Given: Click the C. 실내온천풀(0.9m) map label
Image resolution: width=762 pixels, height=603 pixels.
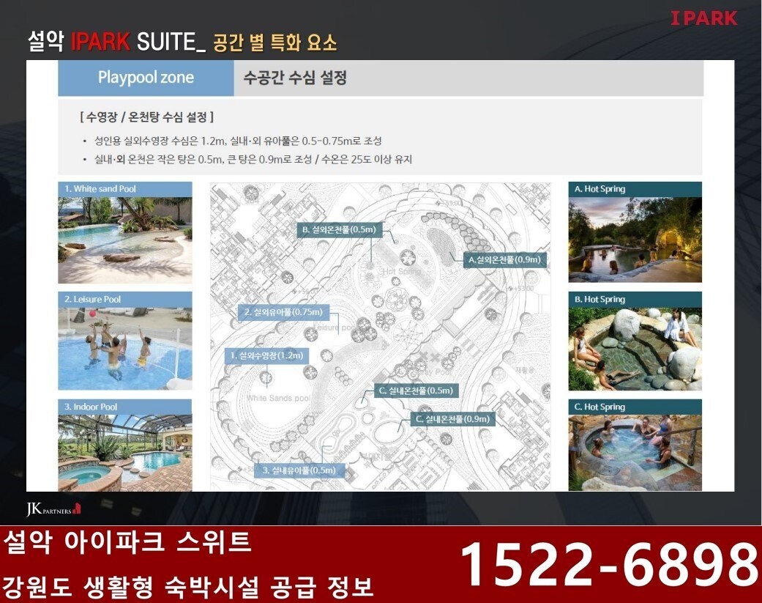Looking at the screenshot, I should pos(453,418).
